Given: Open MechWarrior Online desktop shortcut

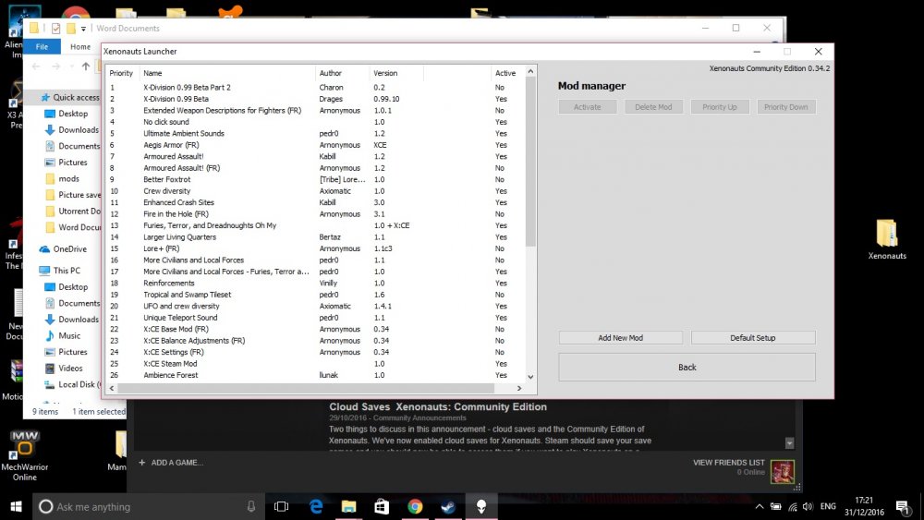Looking at the screenshot, I should click(24, 455).
